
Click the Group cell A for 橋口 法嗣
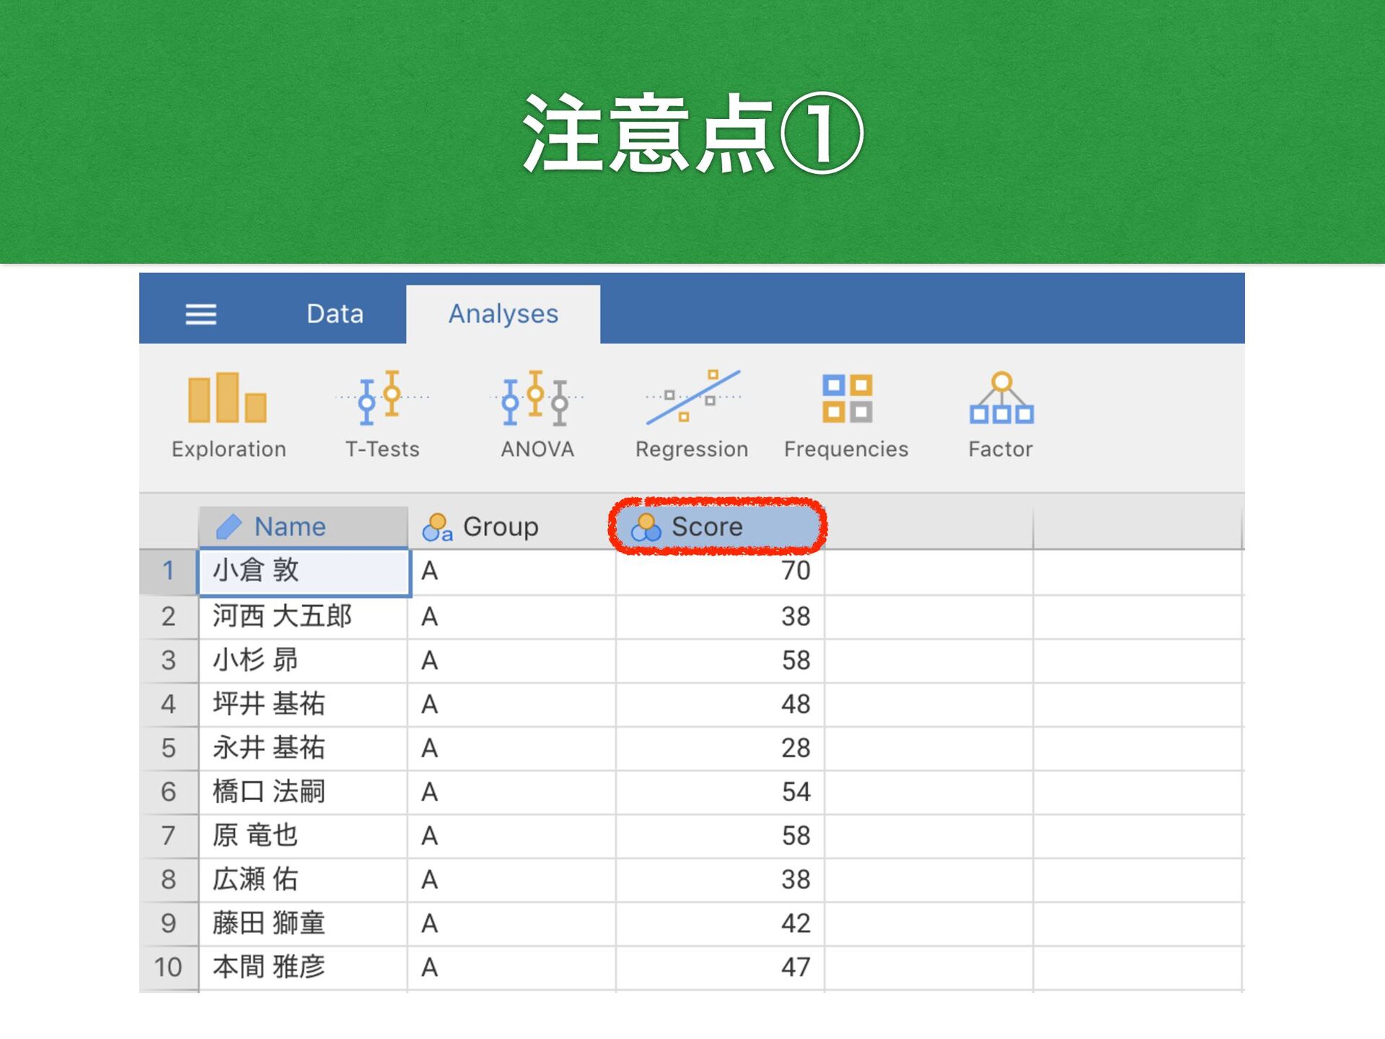(x=512, y=792)
